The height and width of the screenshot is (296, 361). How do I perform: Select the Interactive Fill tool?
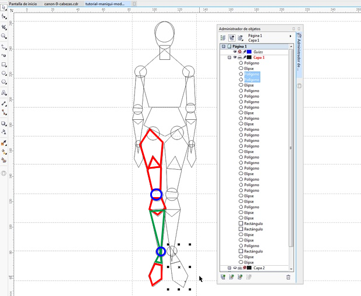coord(3,152)
